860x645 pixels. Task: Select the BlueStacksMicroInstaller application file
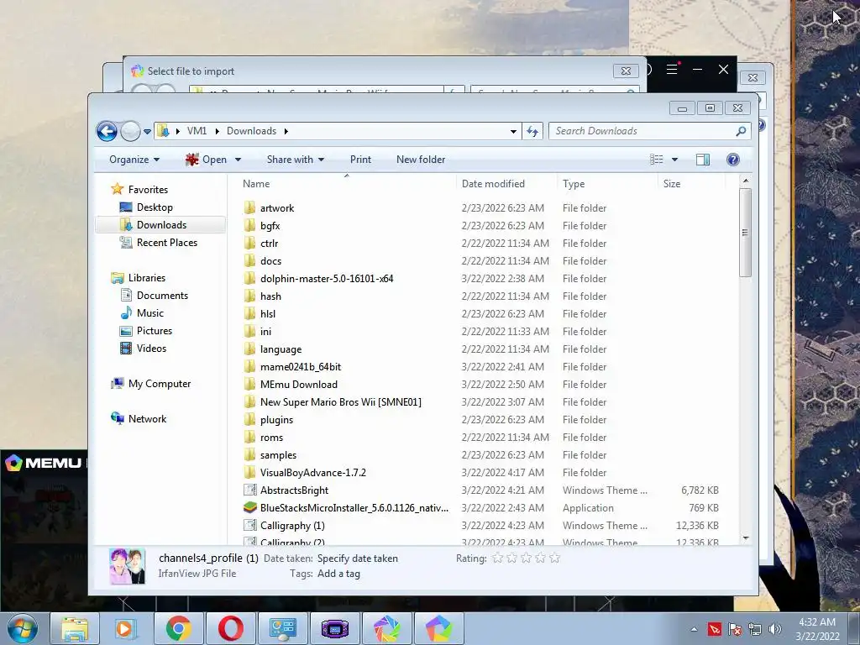[x=354, y=507]
